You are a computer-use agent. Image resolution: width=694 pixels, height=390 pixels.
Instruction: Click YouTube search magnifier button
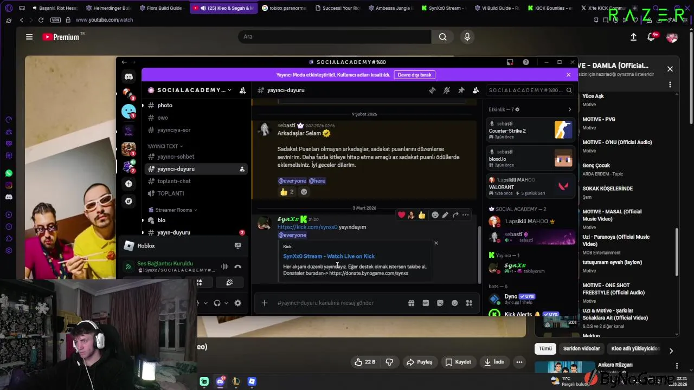point(443,37)
